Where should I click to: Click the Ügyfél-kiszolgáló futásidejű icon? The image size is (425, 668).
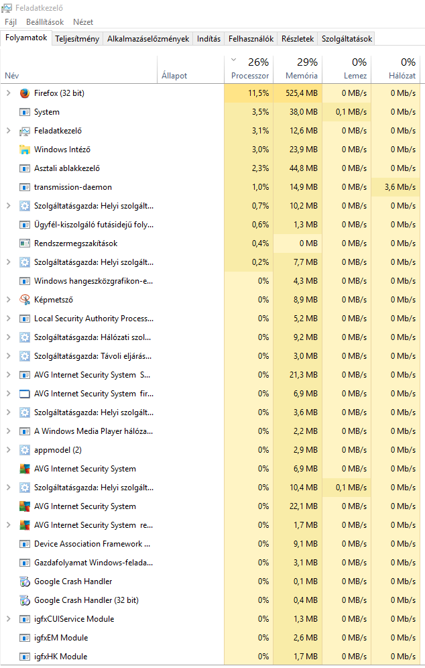point(25,225)
